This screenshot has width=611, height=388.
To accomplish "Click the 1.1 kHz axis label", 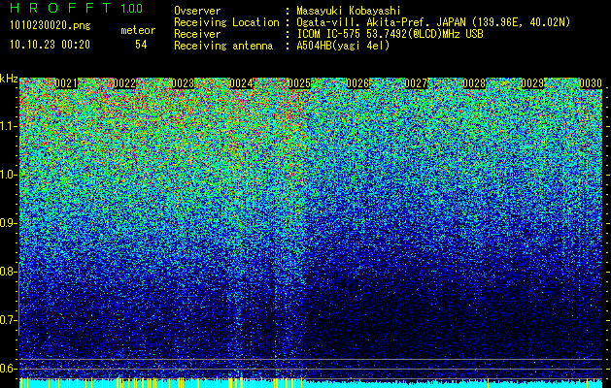I will pyautogui.click(x=9, y=126).
